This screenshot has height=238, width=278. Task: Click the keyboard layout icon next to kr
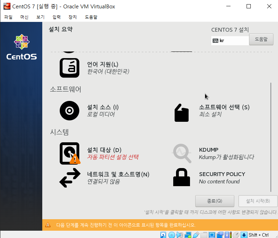215,41
